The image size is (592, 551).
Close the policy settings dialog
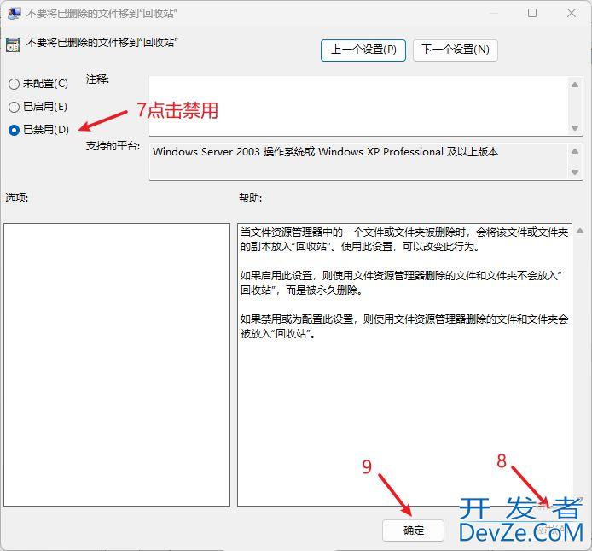click(572, 13)
